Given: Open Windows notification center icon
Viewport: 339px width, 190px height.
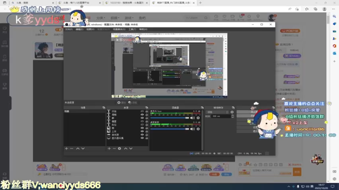Looking at the screenshot, I should pos(333,186).
